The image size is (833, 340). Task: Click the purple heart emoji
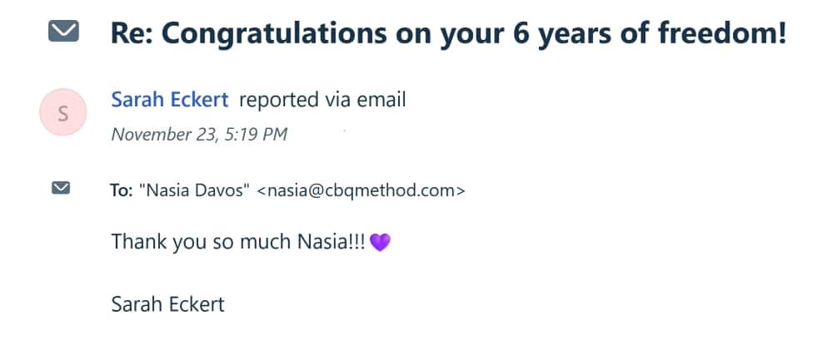[380, 243]
